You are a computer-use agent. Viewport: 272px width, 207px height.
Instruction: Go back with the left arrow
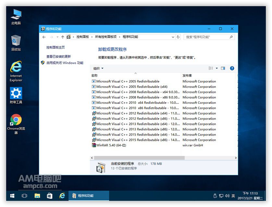[44, 37]
